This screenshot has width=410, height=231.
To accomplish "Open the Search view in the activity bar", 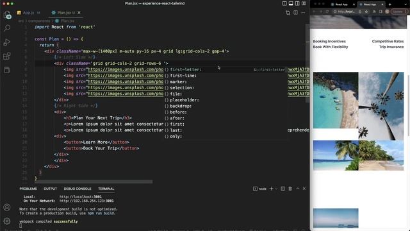I will coord(7,28).
